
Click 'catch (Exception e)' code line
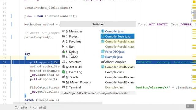42,100
